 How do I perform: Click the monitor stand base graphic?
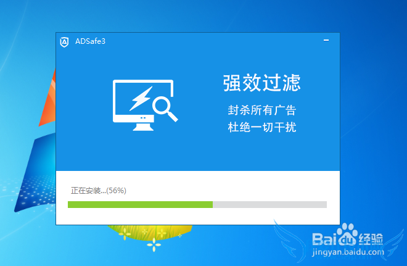tap(143, 127)
